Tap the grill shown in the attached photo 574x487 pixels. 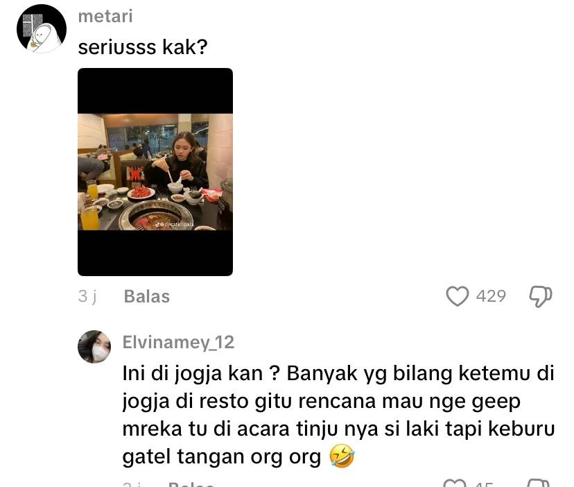tap(158, 216)
